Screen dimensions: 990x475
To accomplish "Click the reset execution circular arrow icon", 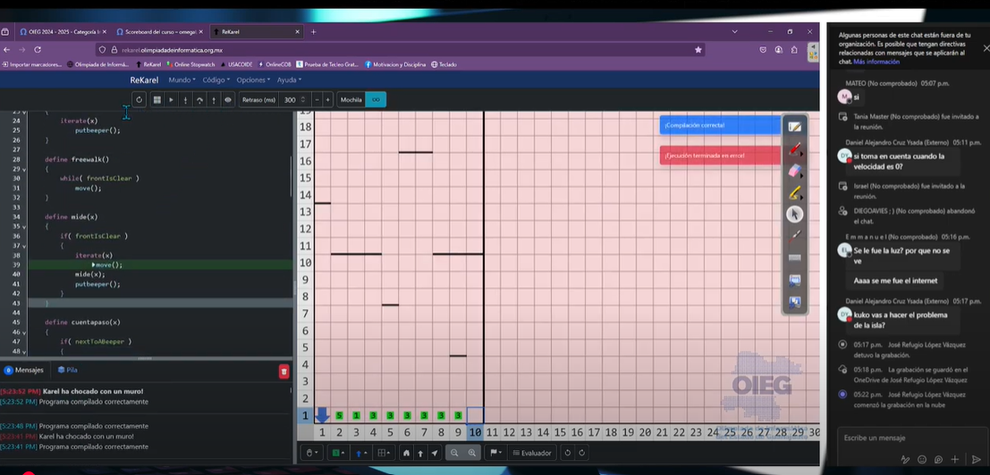I will [139, 100].
